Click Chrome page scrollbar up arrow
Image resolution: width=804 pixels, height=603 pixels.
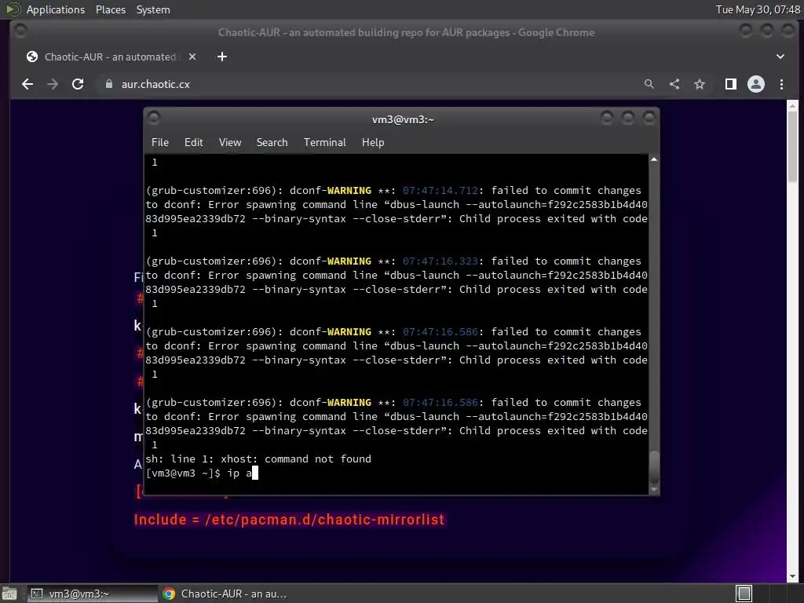coord(792,106)
